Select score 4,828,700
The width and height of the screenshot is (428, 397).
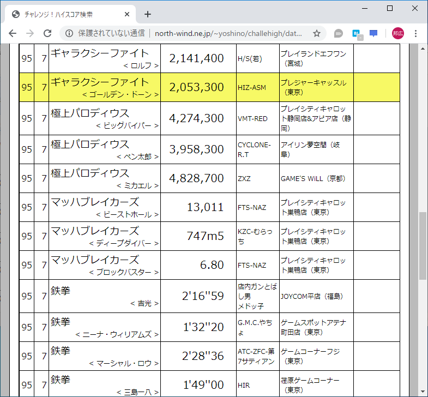[196, 178]
